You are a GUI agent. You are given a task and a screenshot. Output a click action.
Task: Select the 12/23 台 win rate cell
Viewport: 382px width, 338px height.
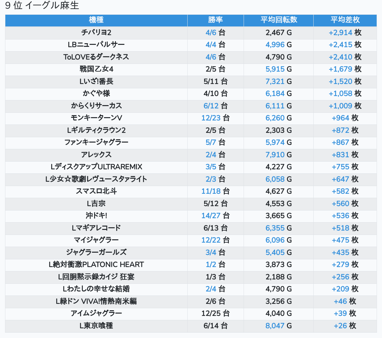215,118
